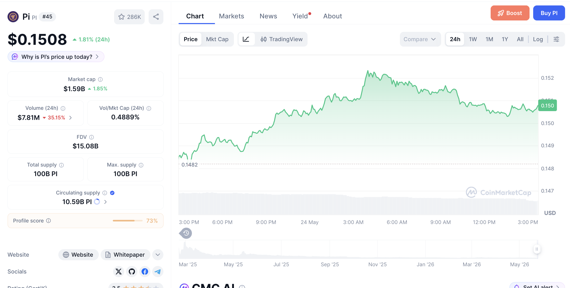Open the X (Twitter) social link
The image size is (570, 288).
click(x=119, y=271)
